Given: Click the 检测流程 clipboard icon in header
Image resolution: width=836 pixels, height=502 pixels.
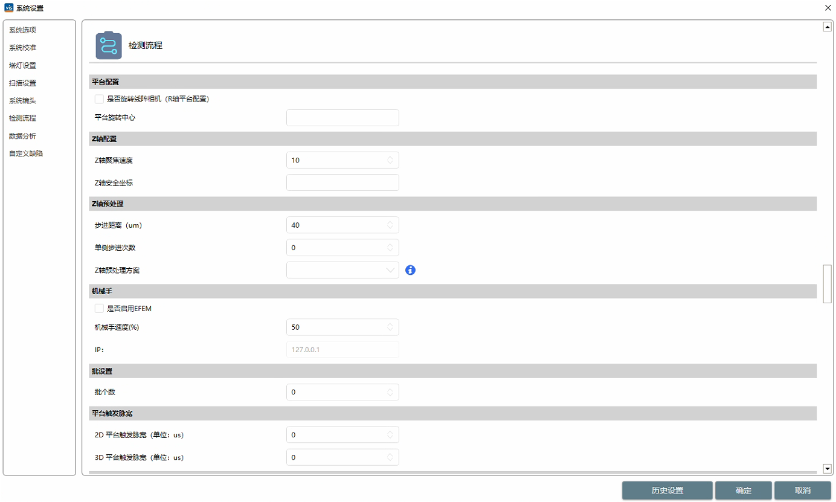Looking at the screenshot, I should [109, 45].
